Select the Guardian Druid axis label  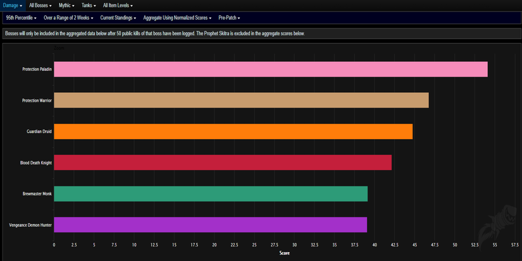click(x=39, y=131)
